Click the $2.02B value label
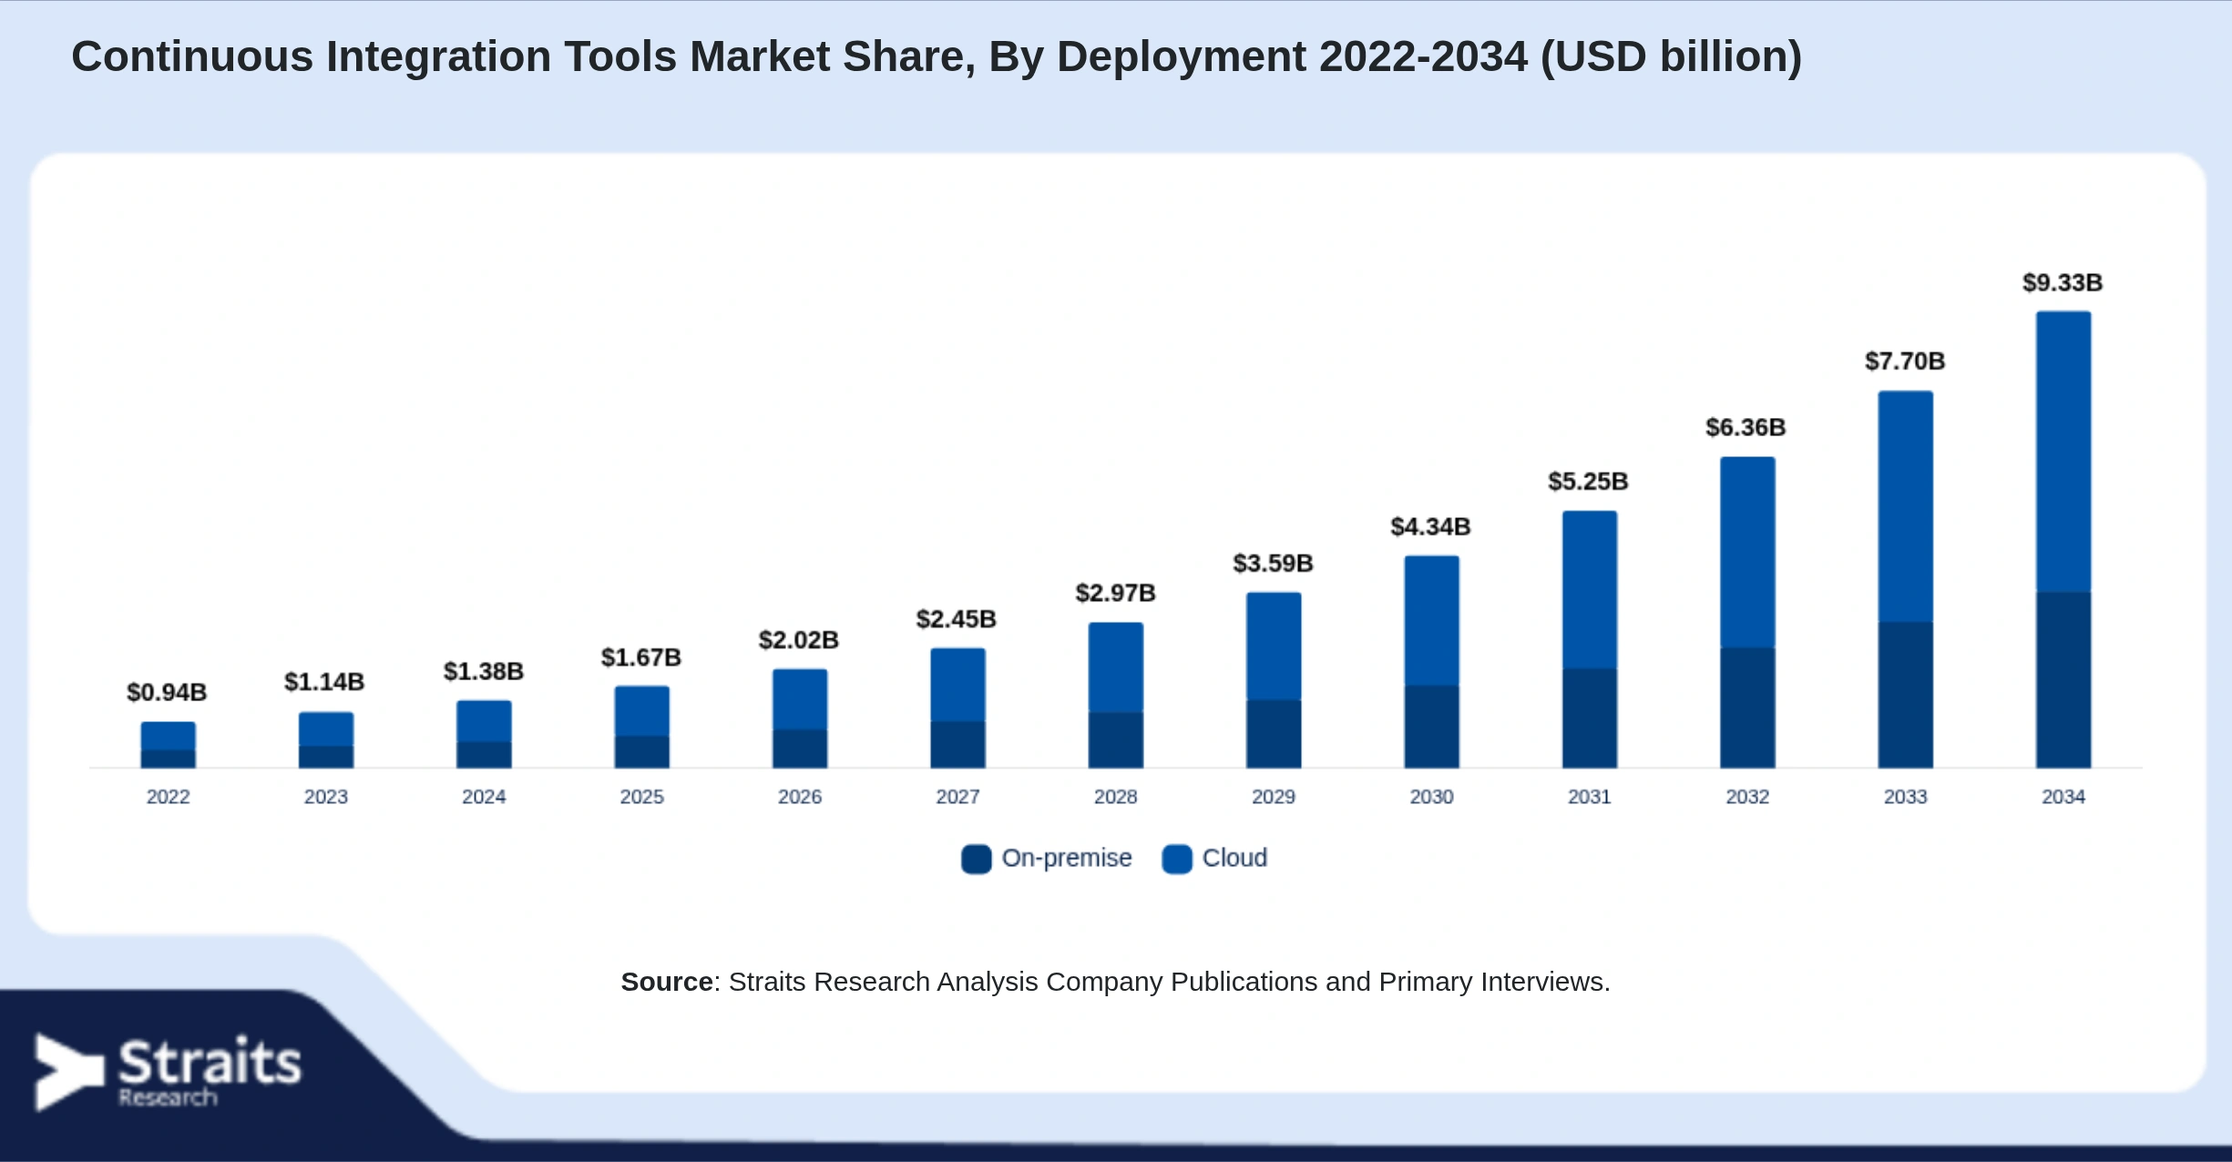The image size is (2232, 1162). click(799, 640)
